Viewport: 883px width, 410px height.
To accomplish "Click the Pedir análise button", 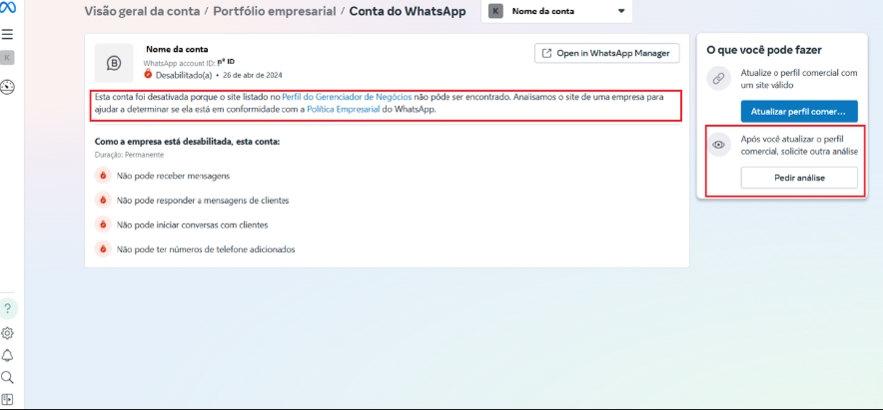I will click(x=799, y=178).
